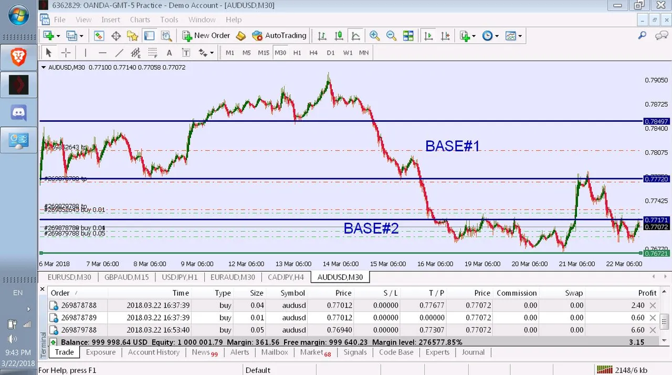Toggle AutoTrading on or off
The height and width of the screenshot is (375, 672).
tap(279, 36)
